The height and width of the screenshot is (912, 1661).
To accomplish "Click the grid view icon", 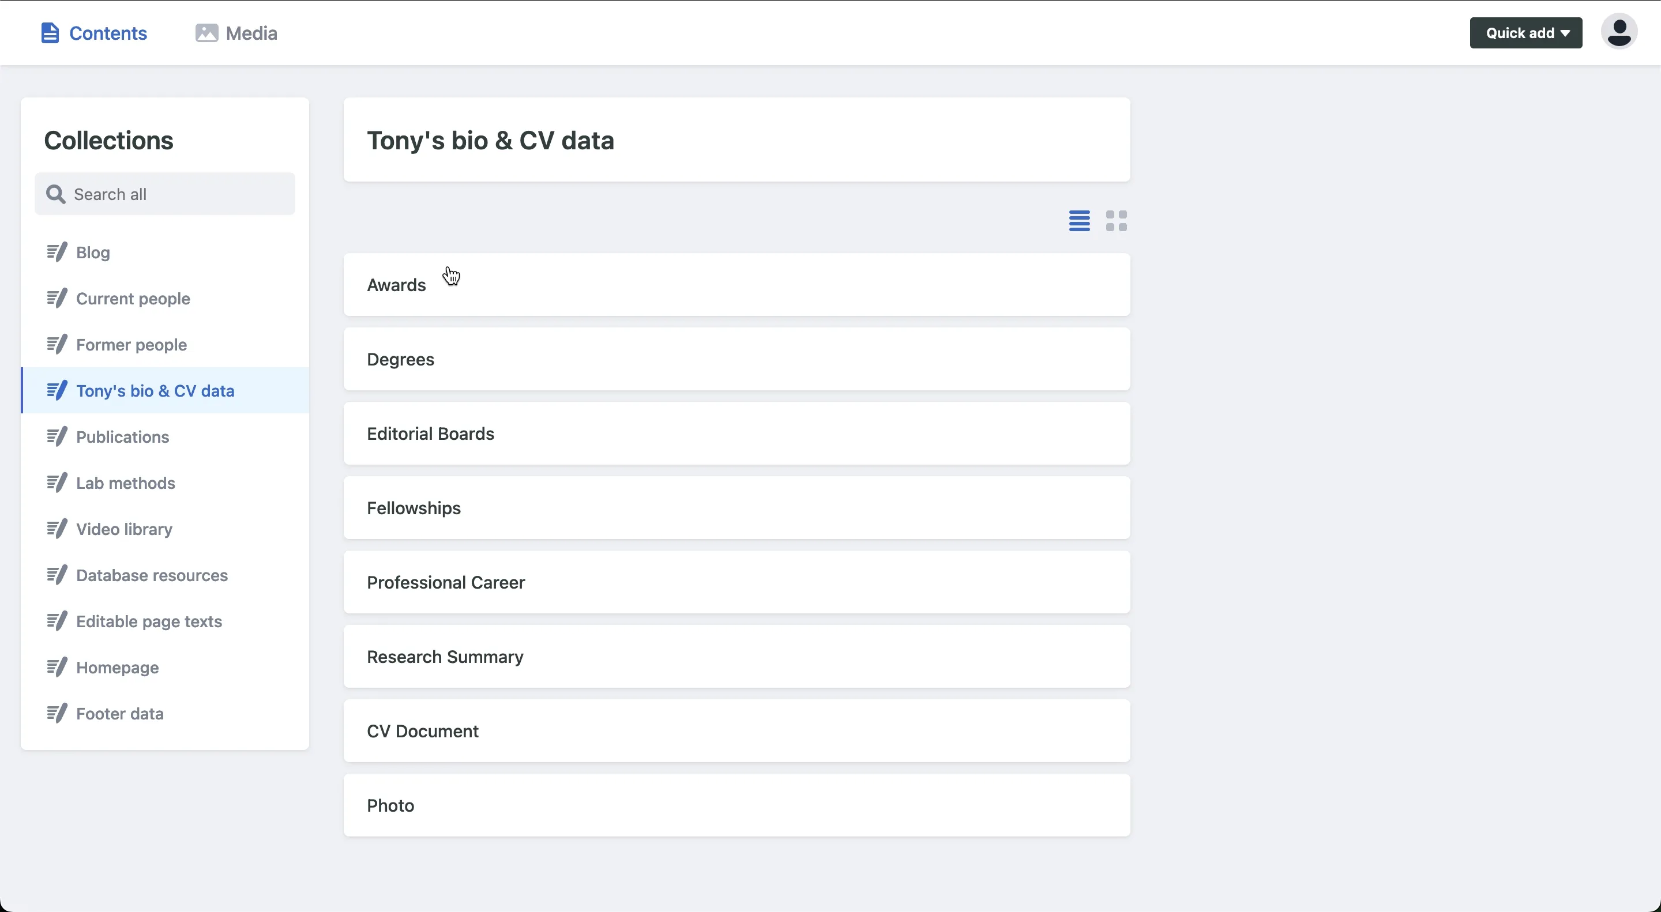I will pos(1117,220).
